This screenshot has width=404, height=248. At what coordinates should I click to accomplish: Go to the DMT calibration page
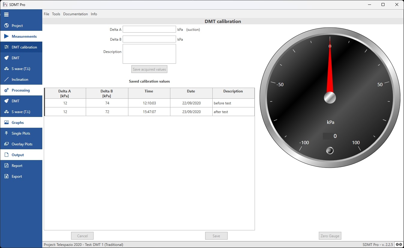(x=21, y=47)
